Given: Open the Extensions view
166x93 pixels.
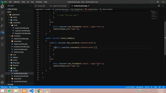Looking at the screenshot, I should coord(2,32).
